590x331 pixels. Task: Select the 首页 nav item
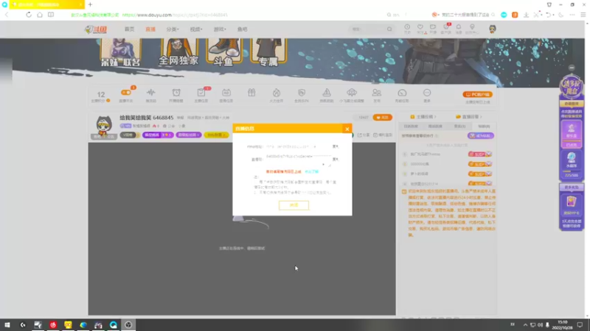tap(130, 29)
